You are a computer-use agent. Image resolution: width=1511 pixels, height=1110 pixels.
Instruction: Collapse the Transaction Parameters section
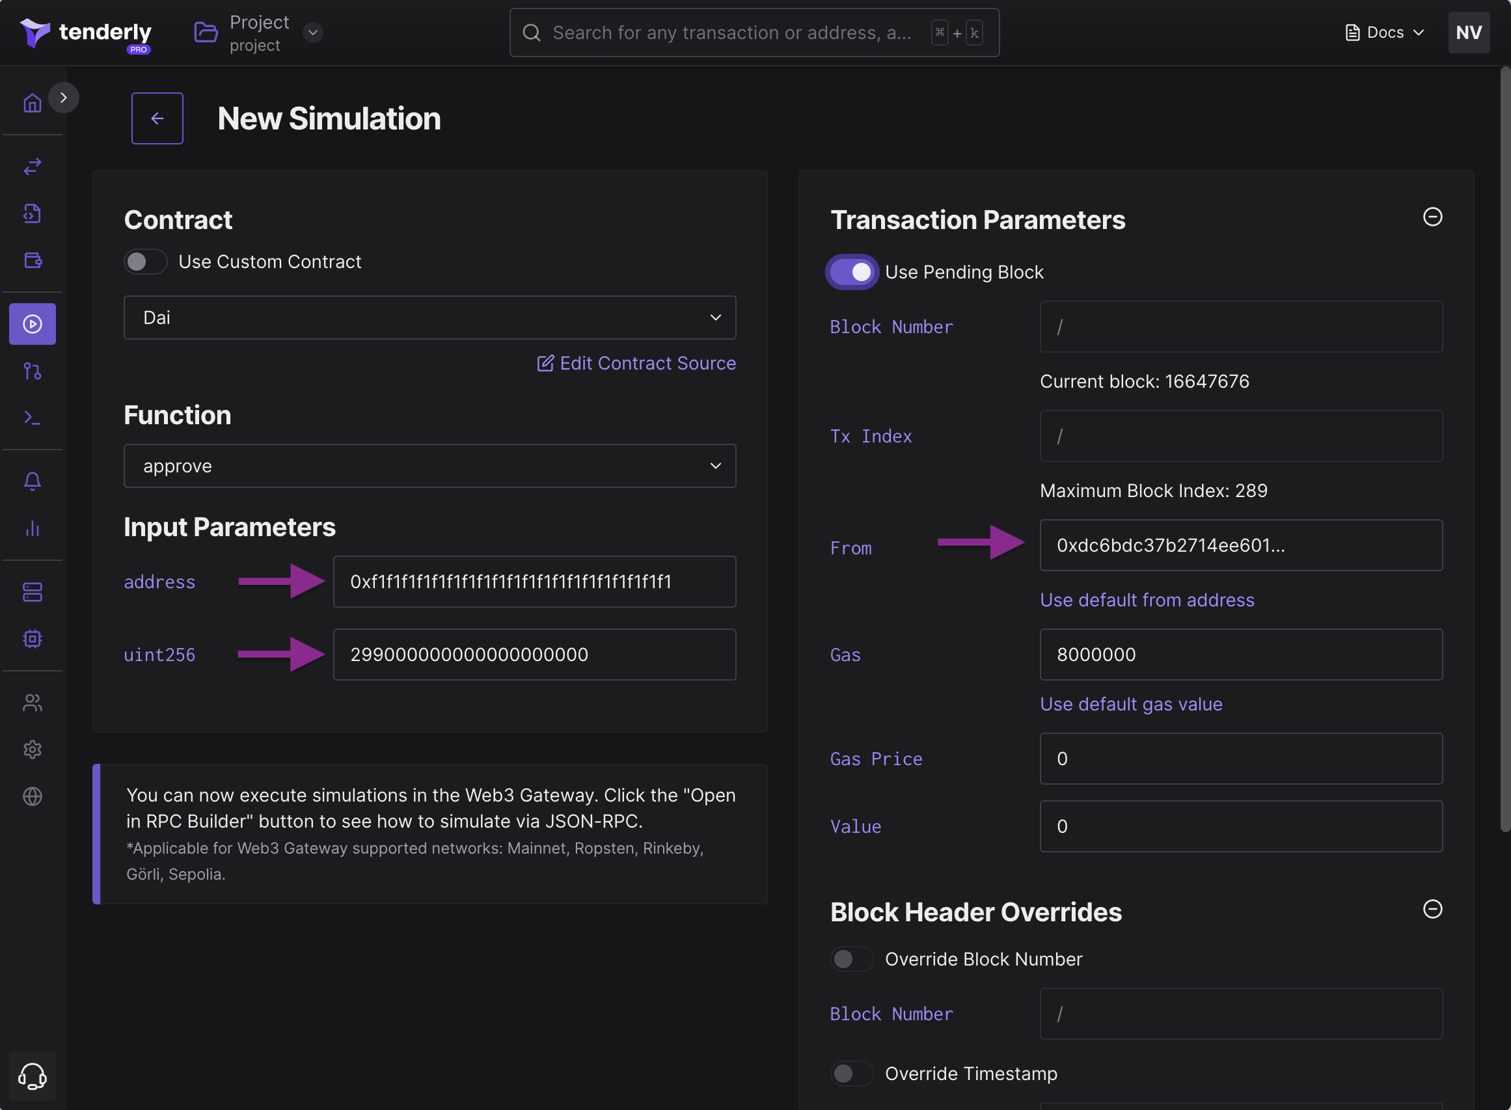1433,217
